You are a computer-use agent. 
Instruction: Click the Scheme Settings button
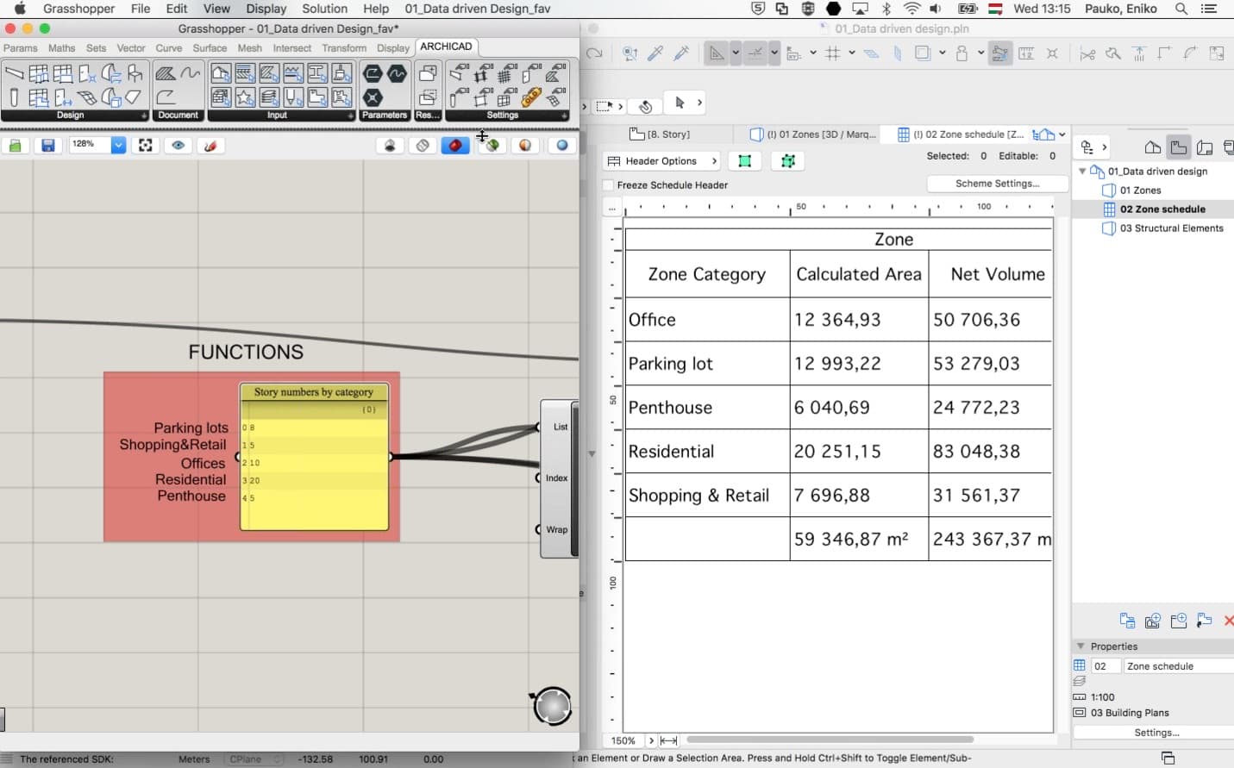tap(997, 184)
